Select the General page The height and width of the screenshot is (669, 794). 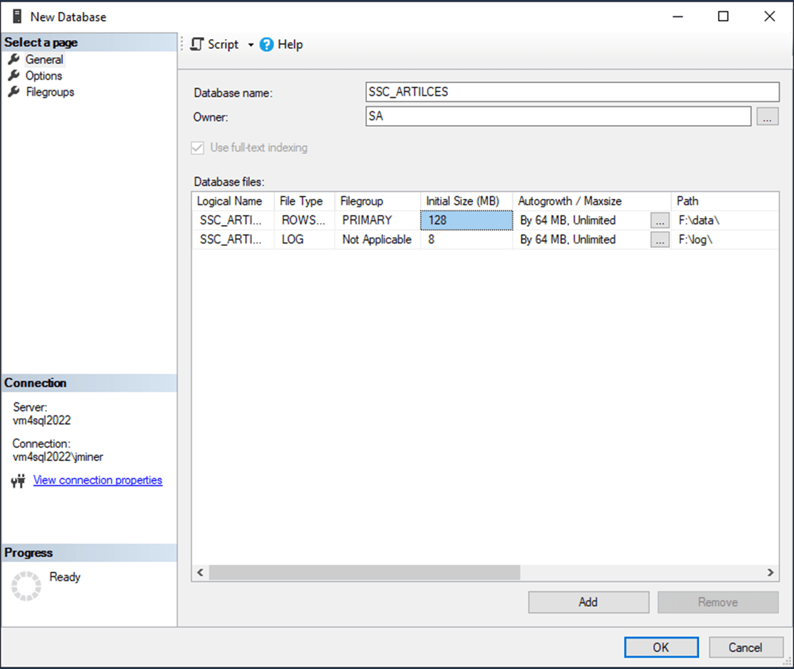click(x=45, y=59)
